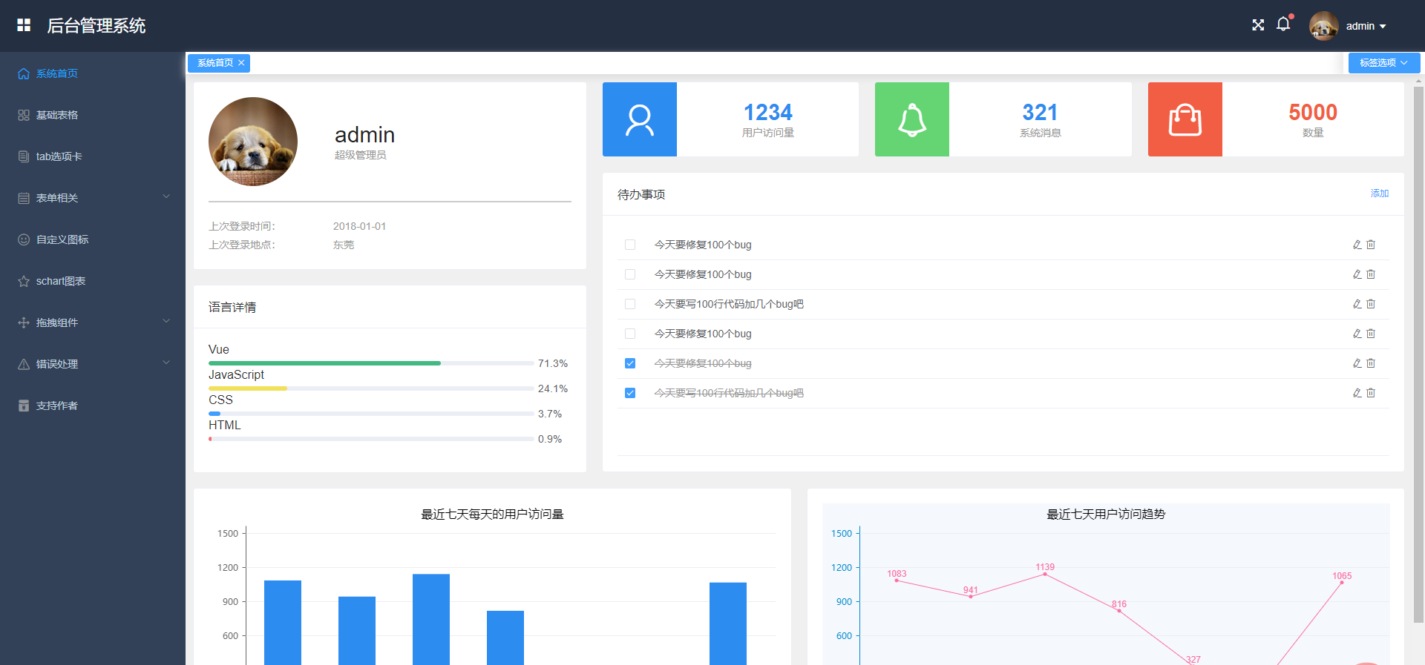Click the 816 point on trend chart
Image resolution: width=1425 pixels, height=665 pixels.
pyautogui.click(x=1119, y=611)
